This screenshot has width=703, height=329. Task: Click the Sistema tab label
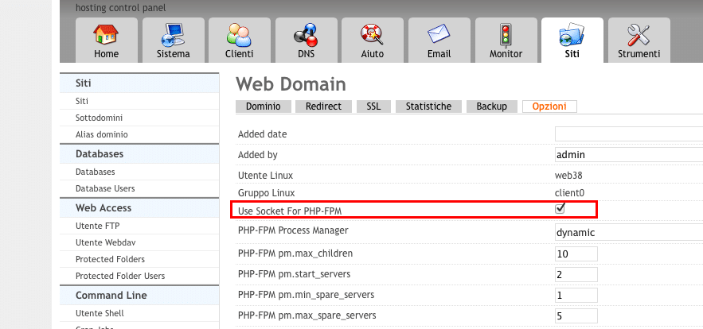click(173, 54)
